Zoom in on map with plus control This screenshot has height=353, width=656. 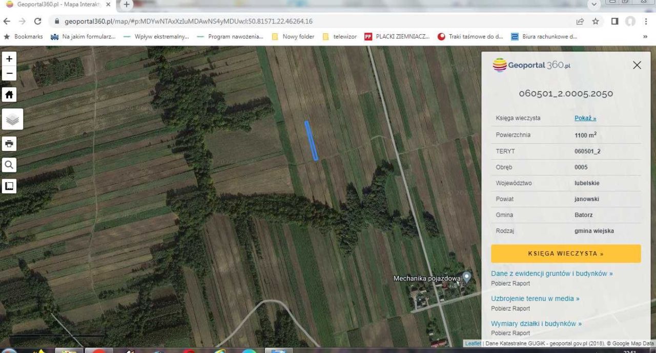tap(9, 58)
